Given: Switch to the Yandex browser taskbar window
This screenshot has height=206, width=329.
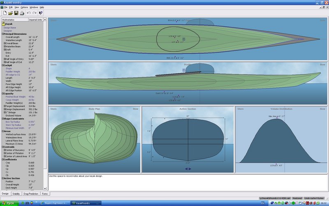Looking at the screenshot, I should click(54, 203).
